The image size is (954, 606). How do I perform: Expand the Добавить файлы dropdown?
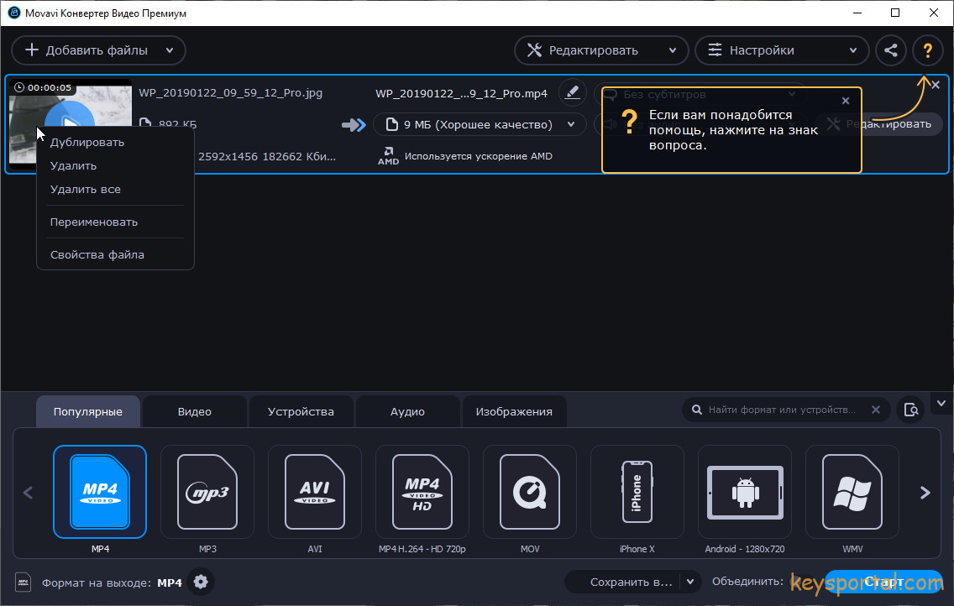(170, 50)
